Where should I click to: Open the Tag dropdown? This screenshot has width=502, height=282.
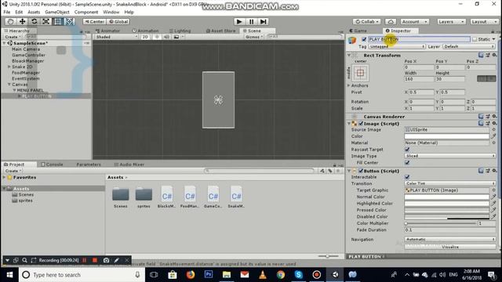[x=397, y=47]
